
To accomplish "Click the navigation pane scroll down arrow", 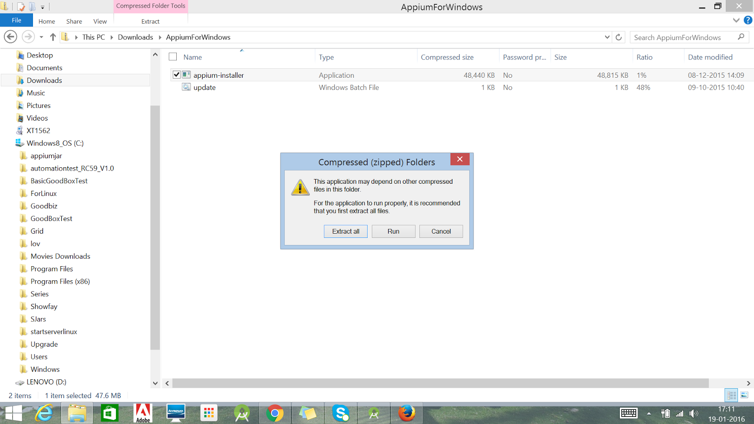I will click(155, 383).
